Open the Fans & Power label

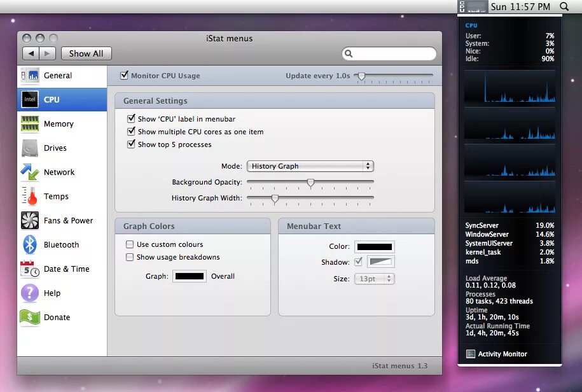pos(68,220)
